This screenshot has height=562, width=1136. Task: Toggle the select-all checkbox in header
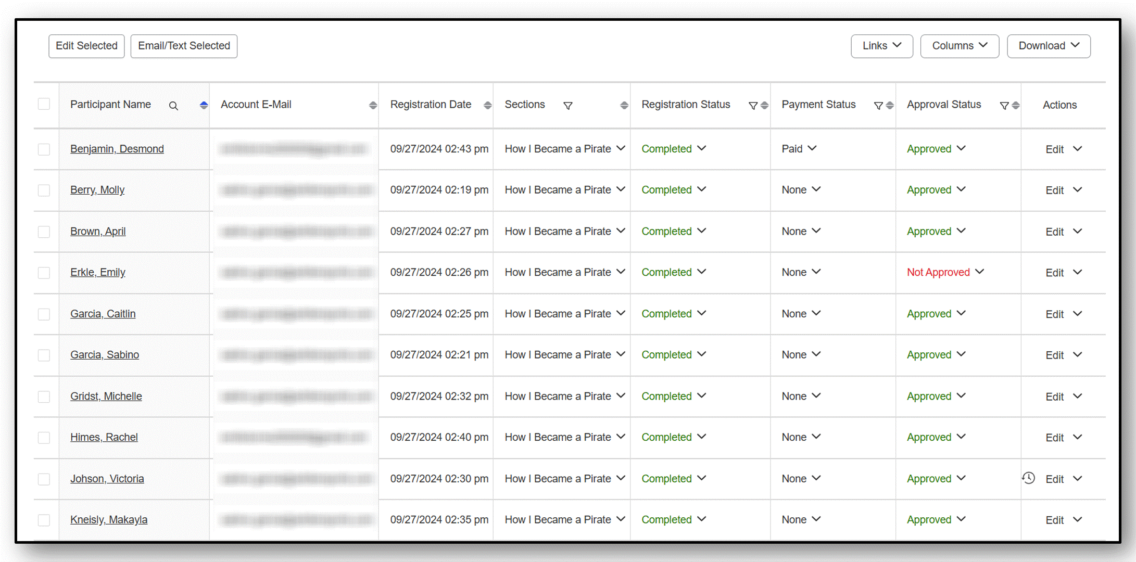point(44,104)
